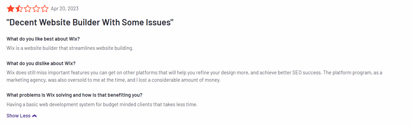
Task: Collapse the review with Show Less
Action: (x=21, y=116)
